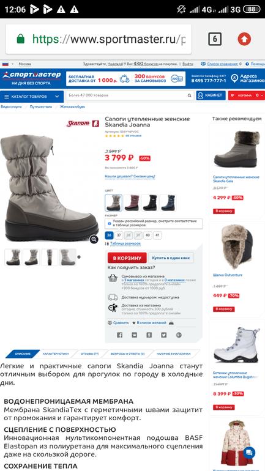Share the product via VK icon
Viewport: 265px width, 471px height.
tap(134, 335)
